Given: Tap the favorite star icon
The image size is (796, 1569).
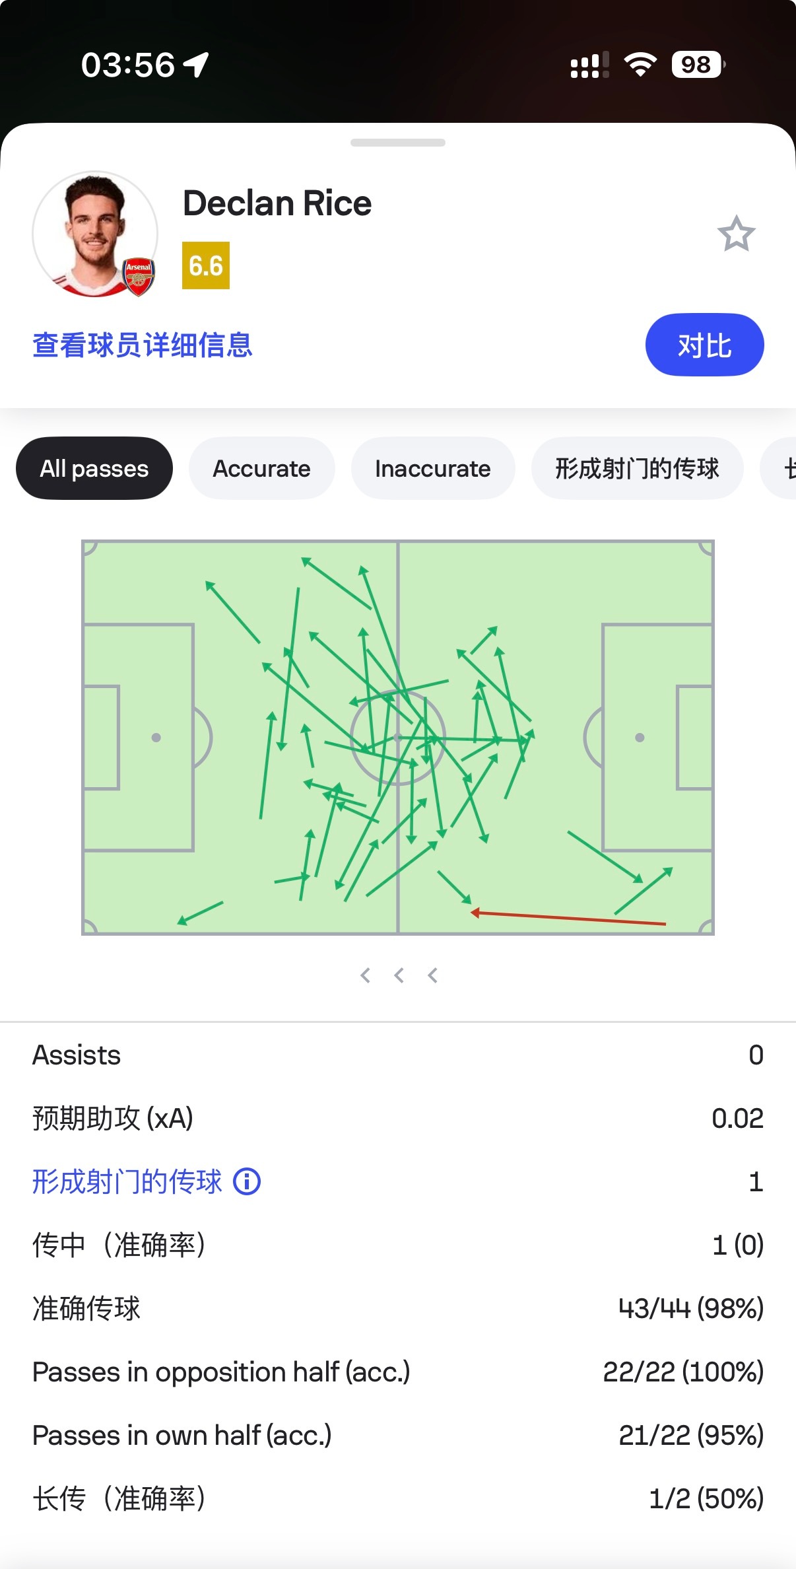Looking at the screenshot, I should [736, 233].
